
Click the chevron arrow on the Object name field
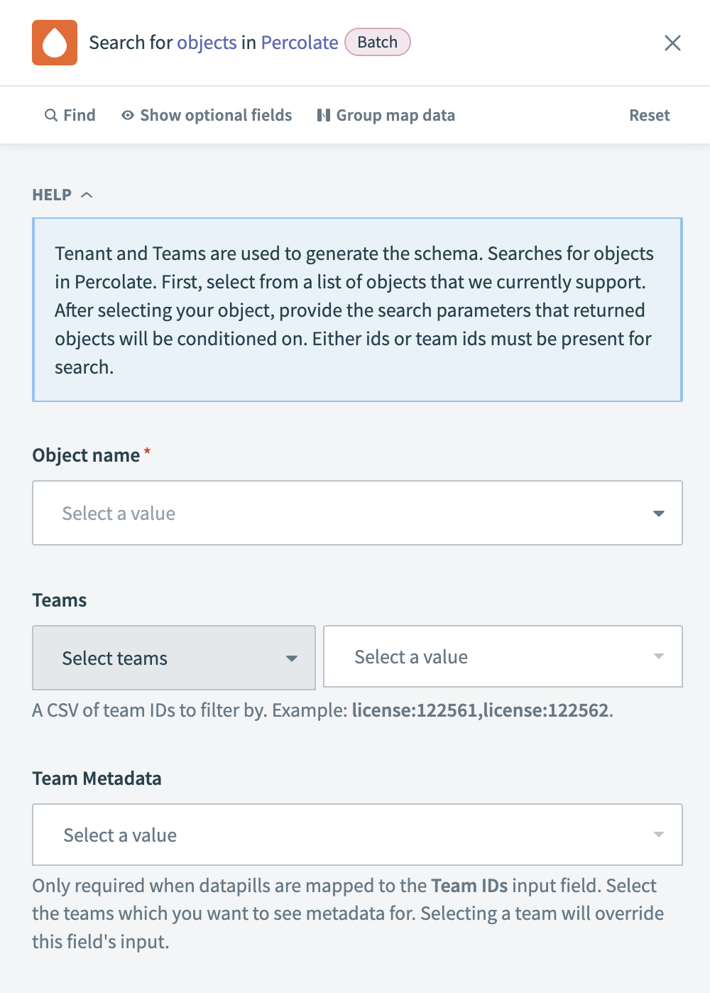[x=659, y=513]
